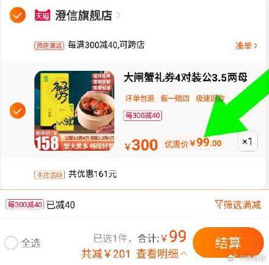Tap the 跨店满减 promotion tag
269x265 pixels.
[x=49, y=46]
